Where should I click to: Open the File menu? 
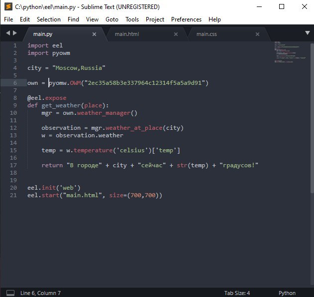[8, 19]
